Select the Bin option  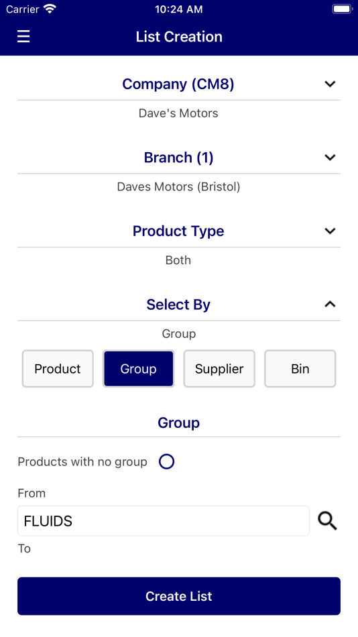coord(300,369)
